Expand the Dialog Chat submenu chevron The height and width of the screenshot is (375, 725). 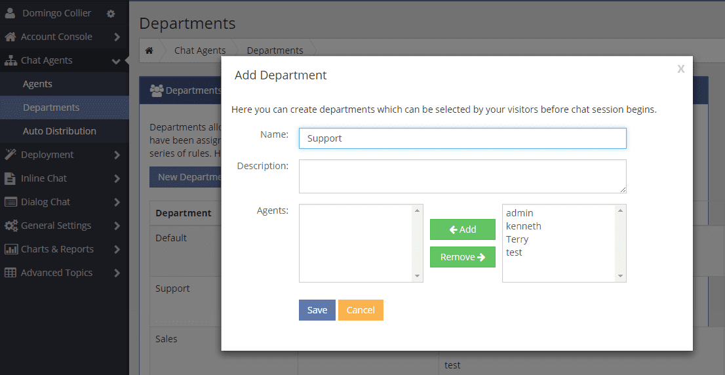point(117,202)
